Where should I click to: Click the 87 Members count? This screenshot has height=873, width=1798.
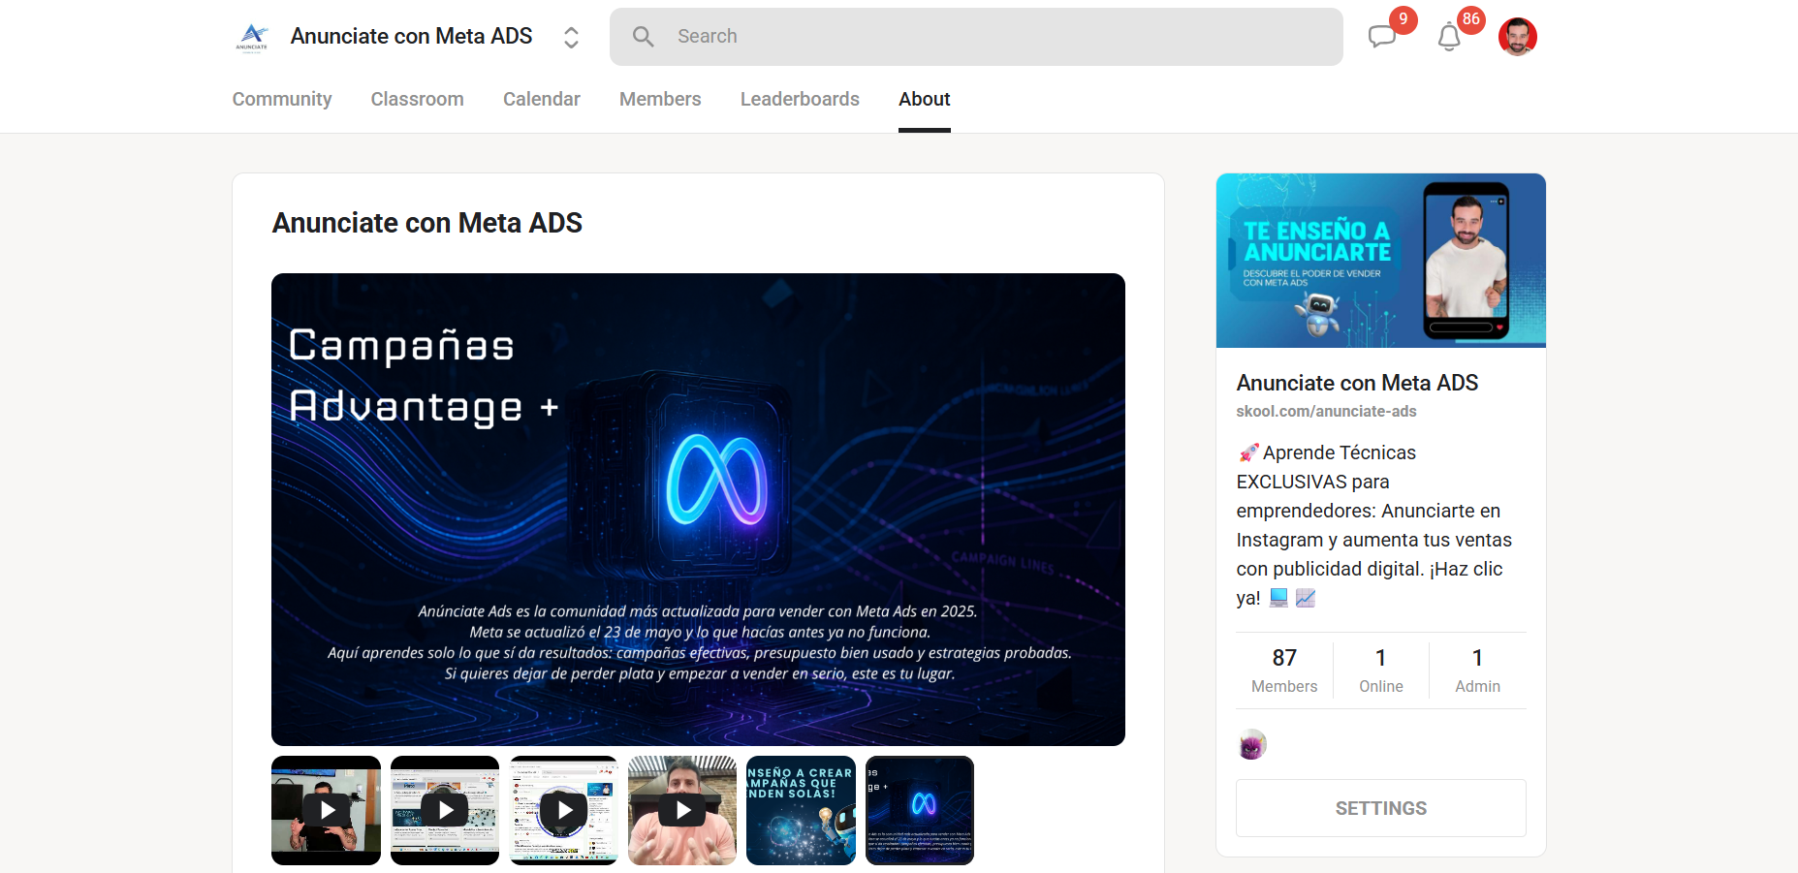tap(1284, 670)
